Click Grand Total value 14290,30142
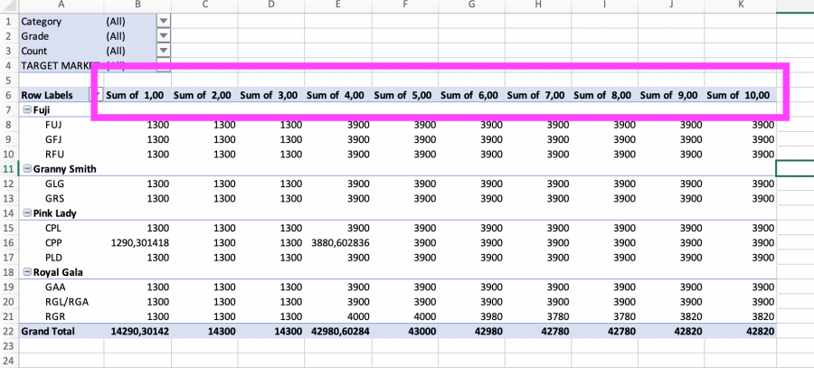The height and width of the screenshot is (368, 814). [x=140, y=331]
